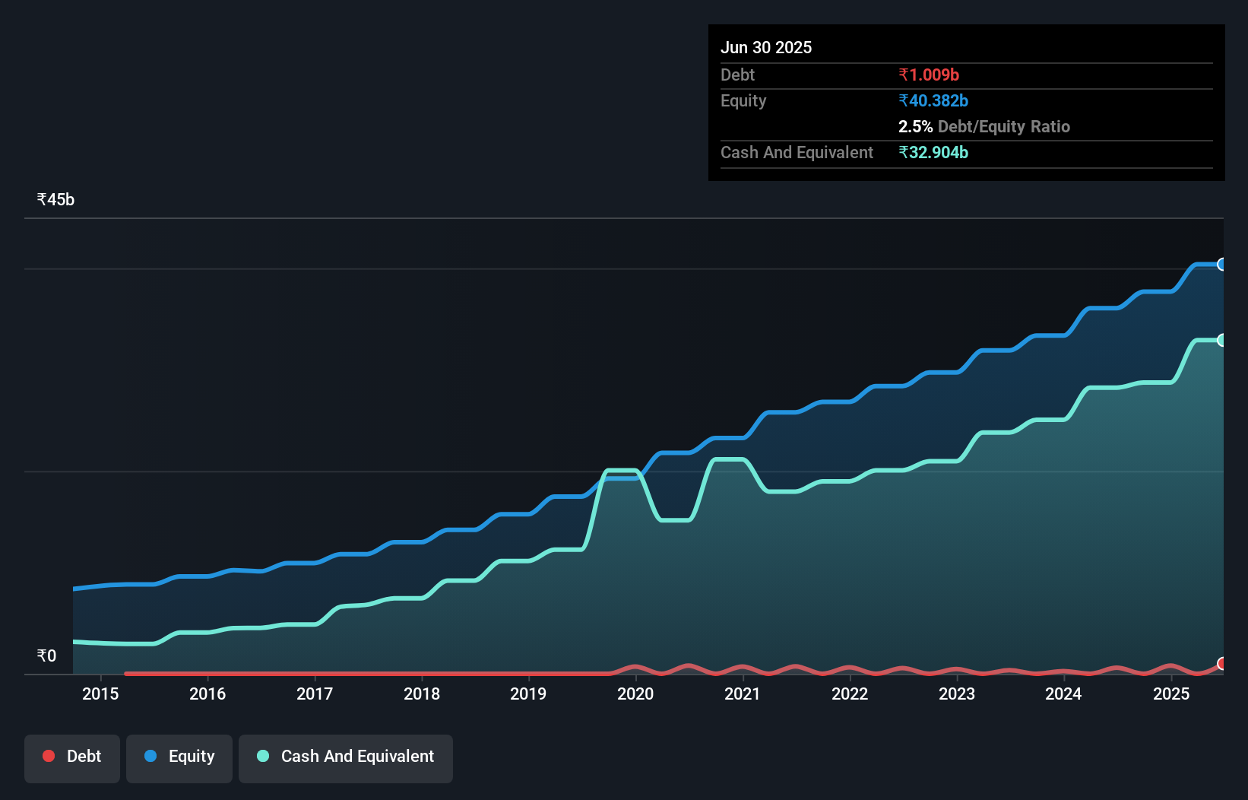Click the ₹1.009b Debt value

click(929, 75)
